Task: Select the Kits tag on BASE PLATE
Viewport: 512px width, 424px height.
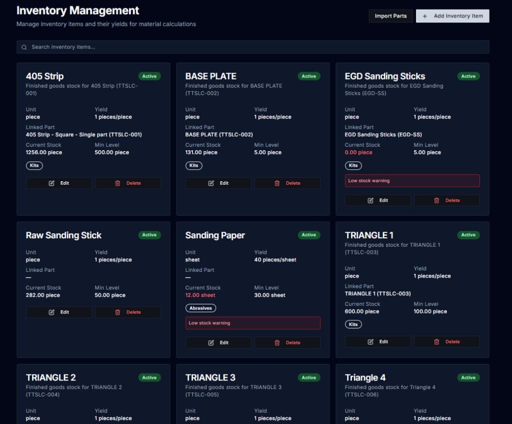Action: (x=193, y=165)
